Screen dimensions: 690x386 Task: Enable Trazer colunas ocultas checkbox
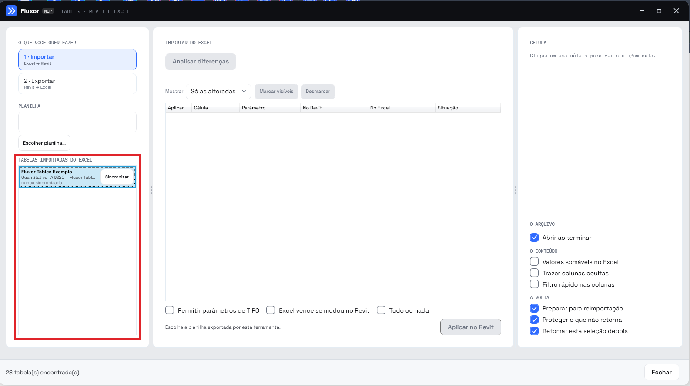(x=534, y=273)
